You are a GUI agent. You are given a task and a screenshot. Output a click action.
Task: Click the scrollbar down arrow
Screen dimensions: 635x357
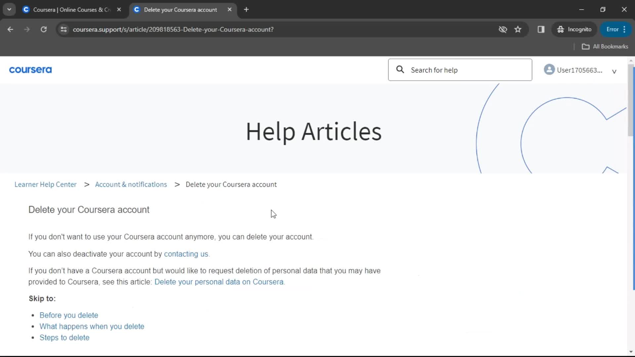(x=631, y=352)
